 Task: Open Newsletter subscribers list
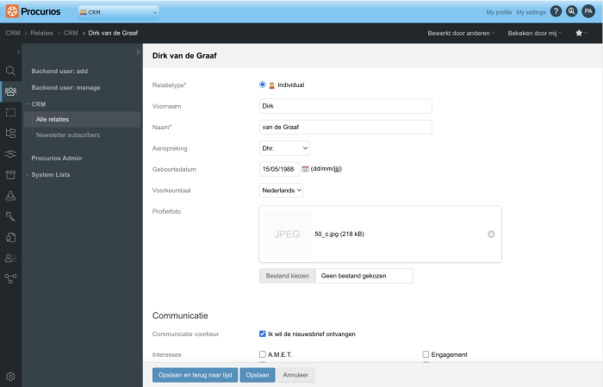coord(68,135)
